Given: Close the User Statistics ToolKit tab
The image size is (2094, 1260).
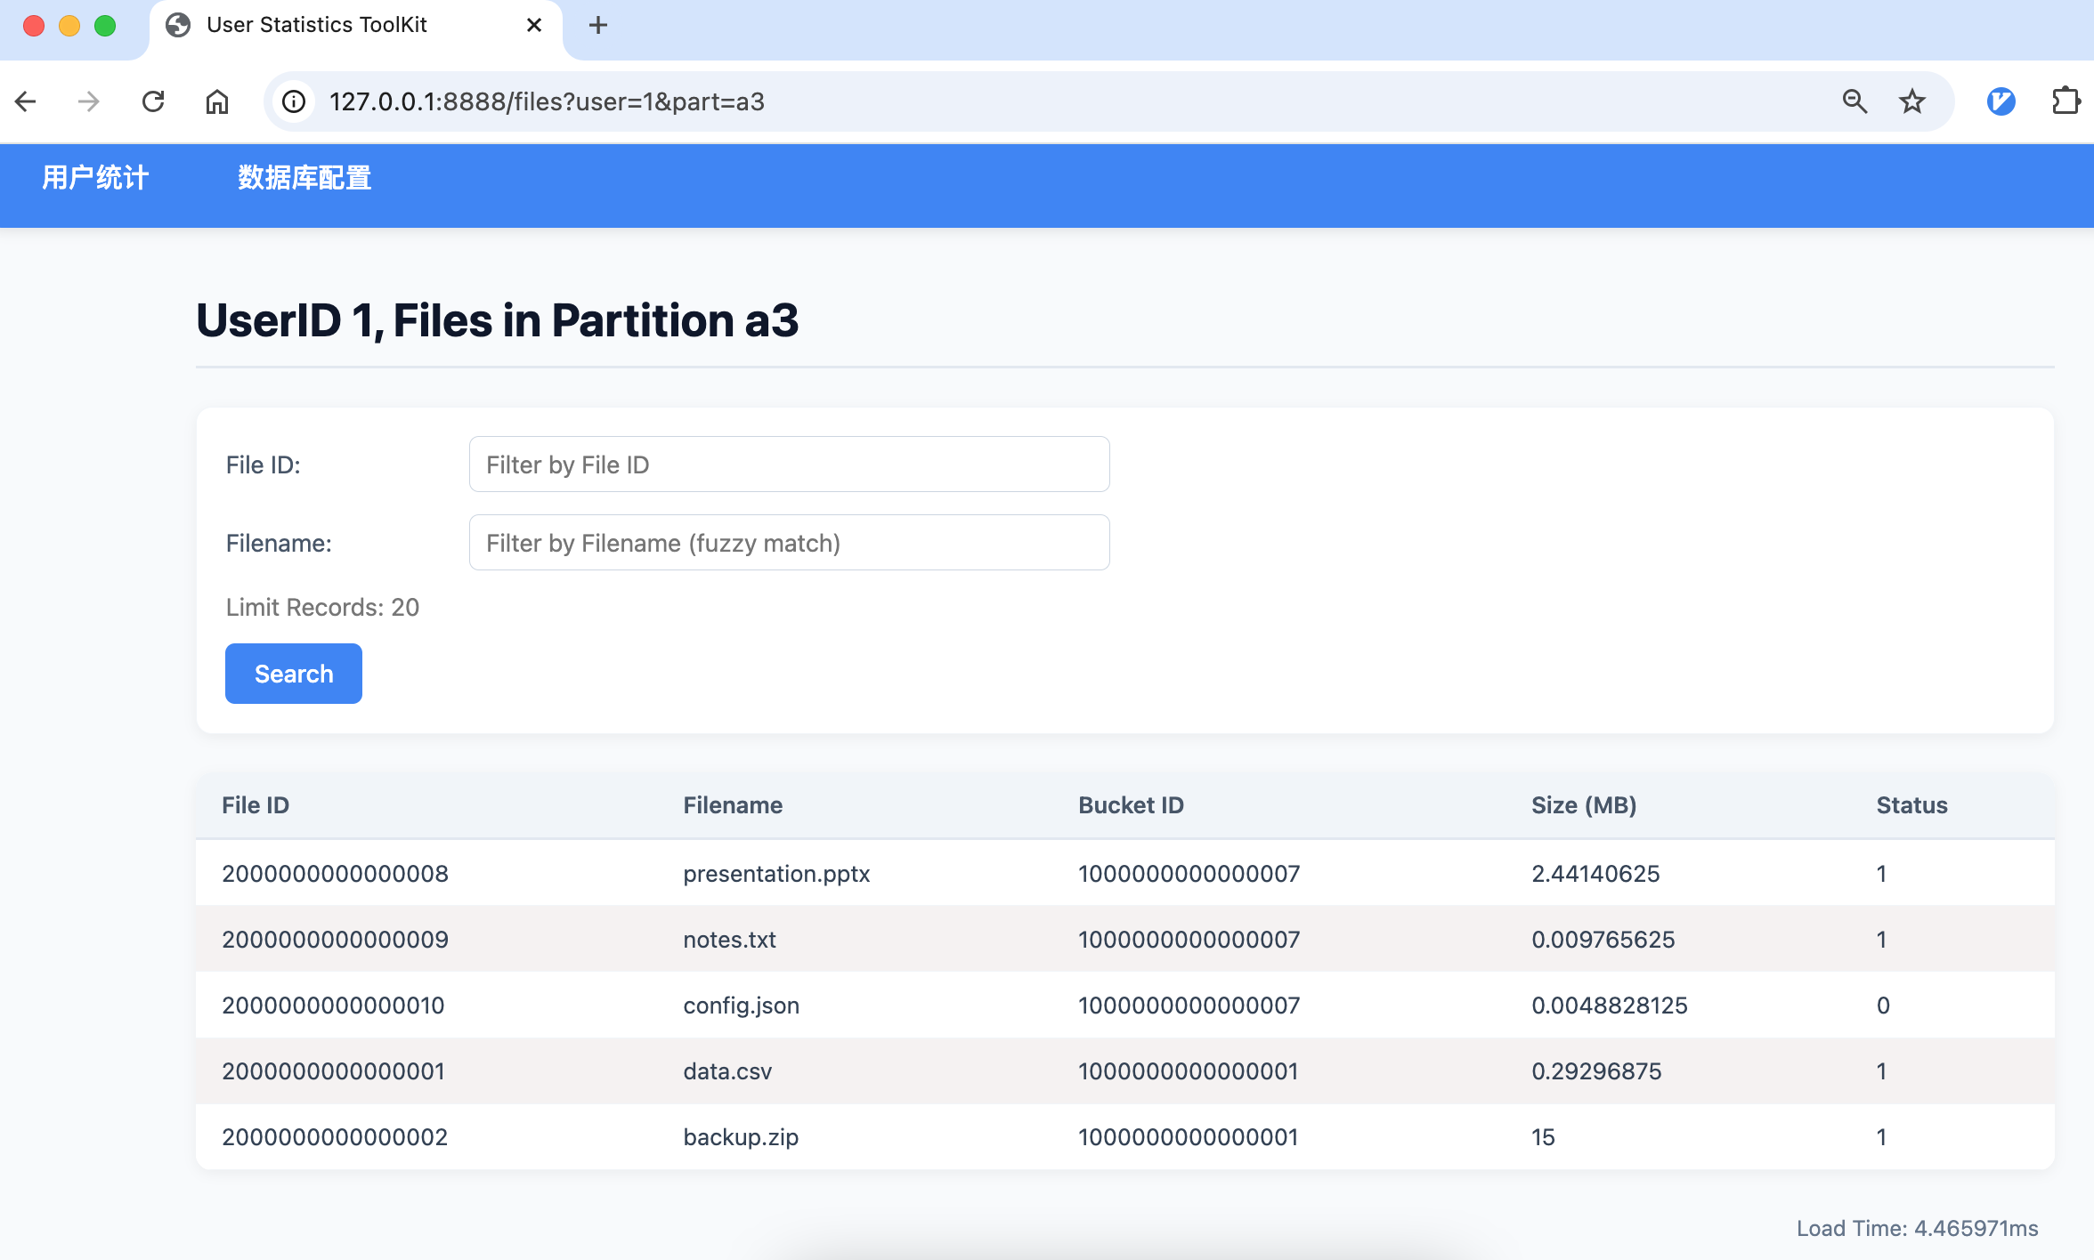Looking at the screenshot, I should 534,25.
